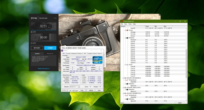
Task: Click the Intel Core i7 badge in CPU-Z
Action: pyautogui.click(x=97, y=60)
